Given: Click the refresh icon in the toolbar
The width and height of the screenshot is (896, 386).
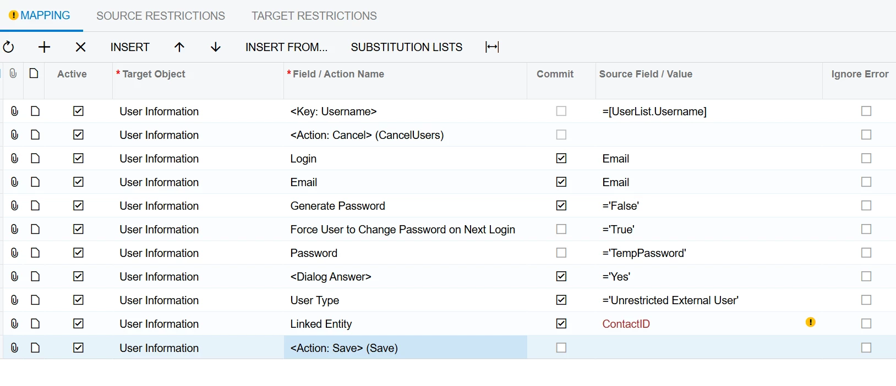Looking at the screenshot, I should coord(9,47).
